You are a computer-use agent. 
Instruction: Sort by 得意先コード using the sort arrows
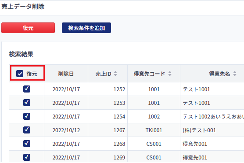click(170, 74)
